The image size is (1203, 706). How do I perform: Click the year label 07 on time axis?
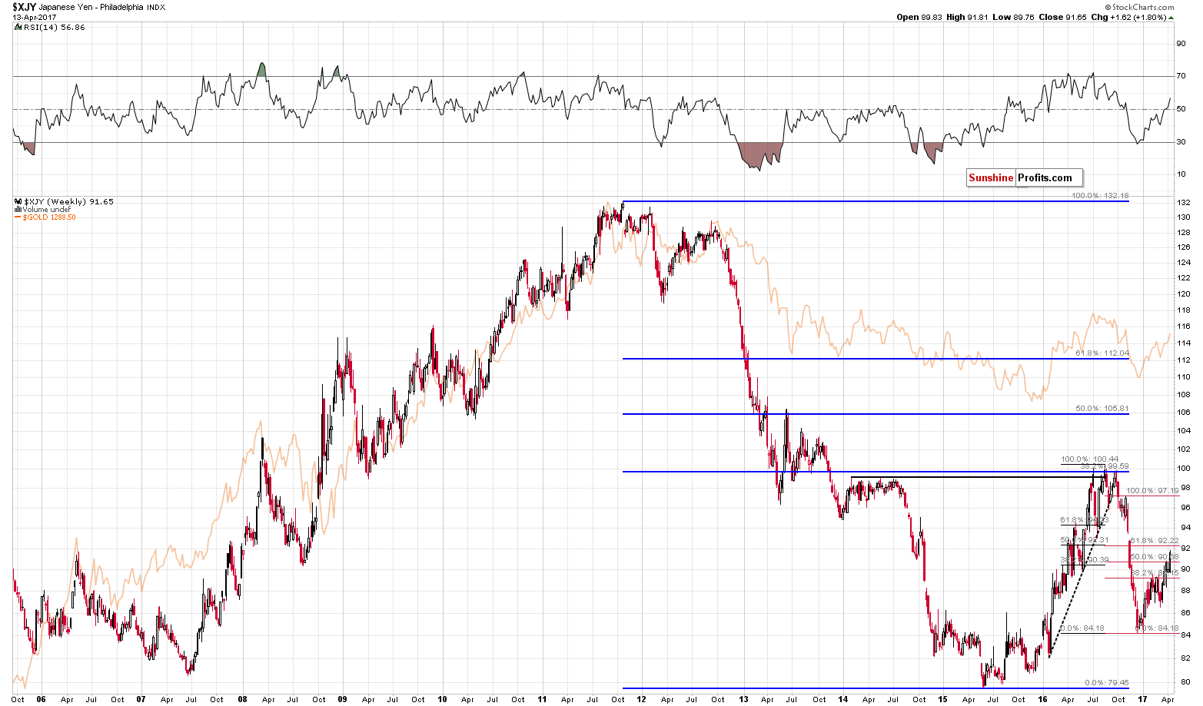pos(141,699)
